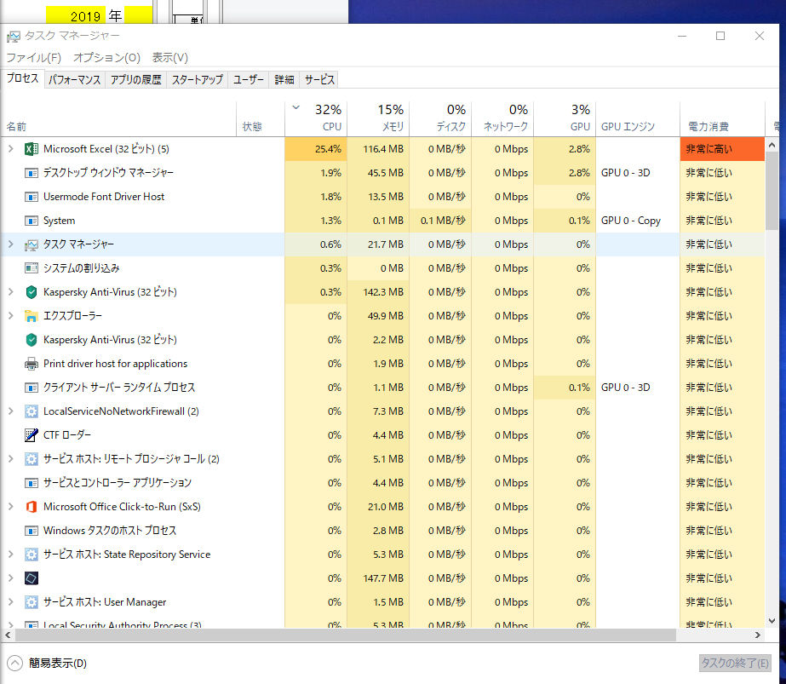Click the Task Manager title bar icon
Viewport: 786px width, 684px height.
tap(14, 36)
